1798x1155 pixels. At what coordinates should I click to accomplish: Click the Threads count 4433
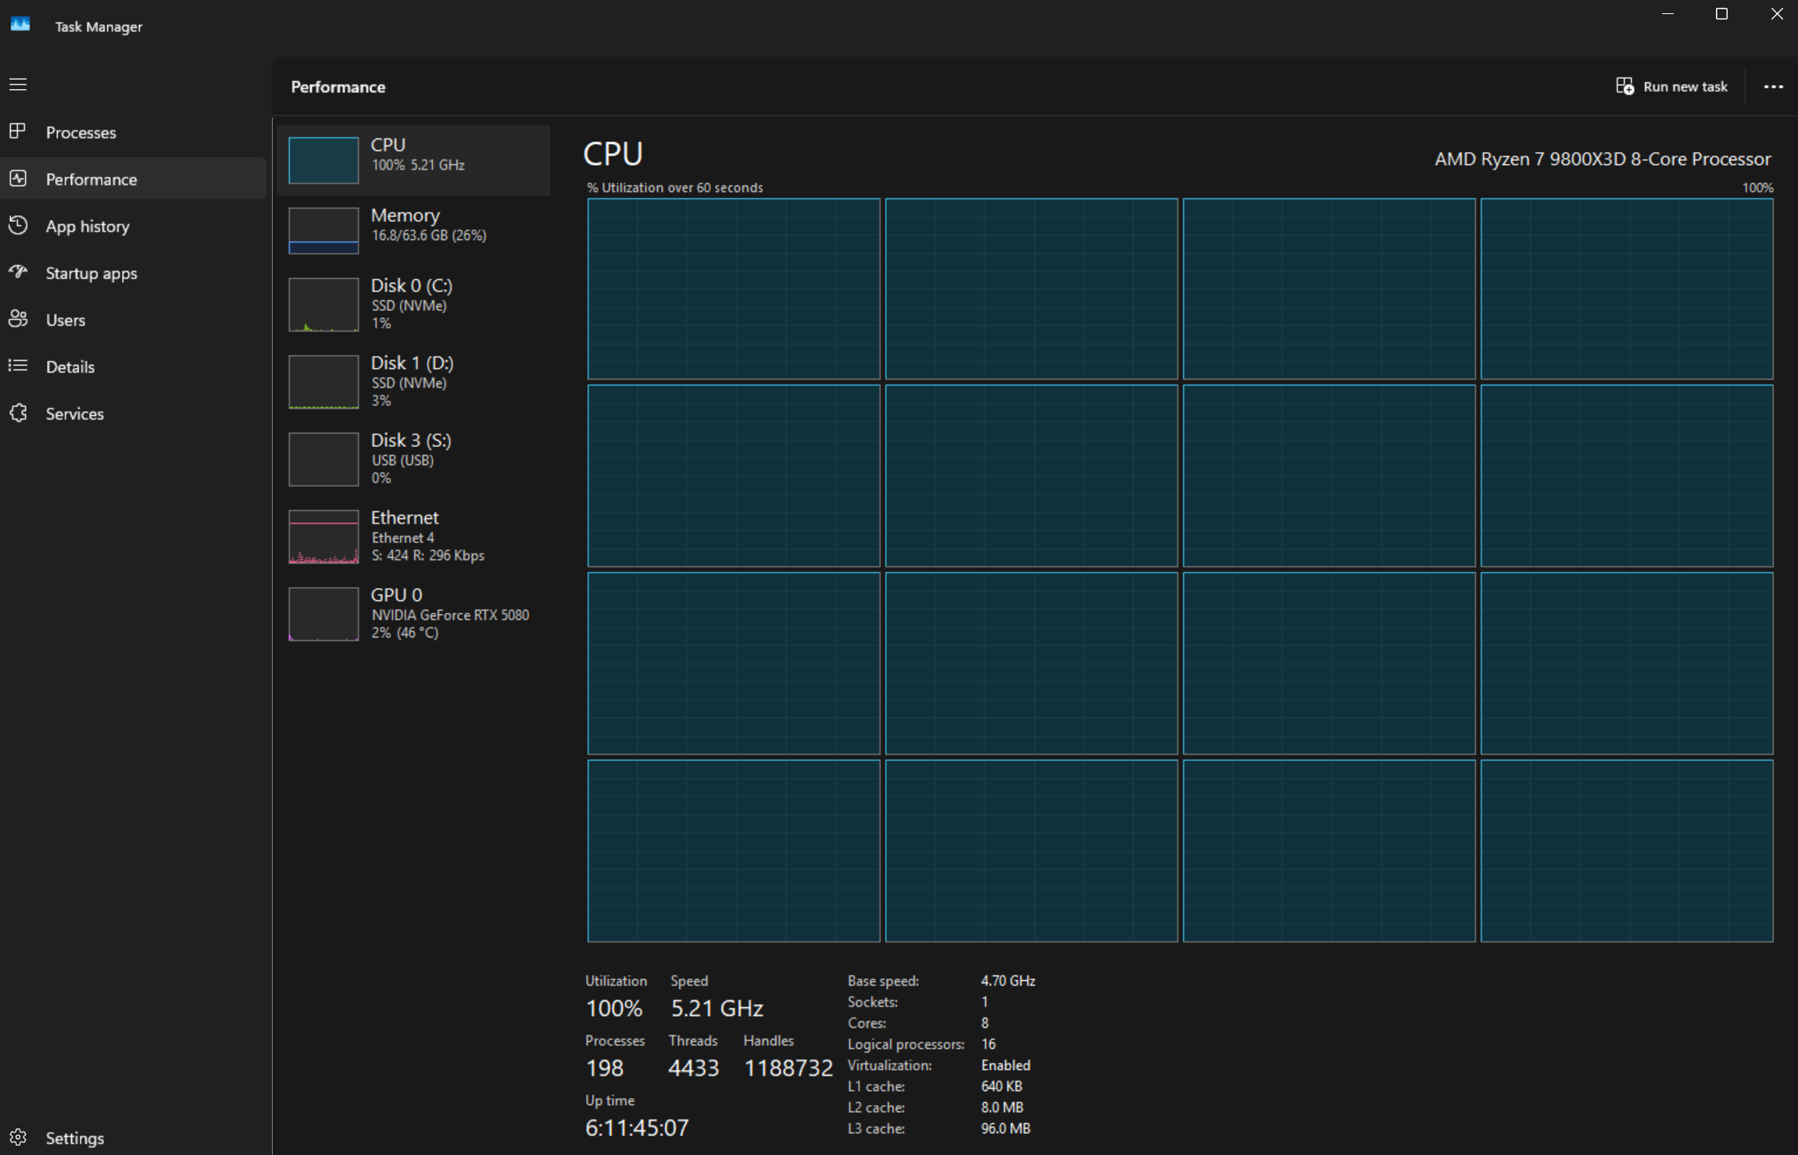point(694,1067)
